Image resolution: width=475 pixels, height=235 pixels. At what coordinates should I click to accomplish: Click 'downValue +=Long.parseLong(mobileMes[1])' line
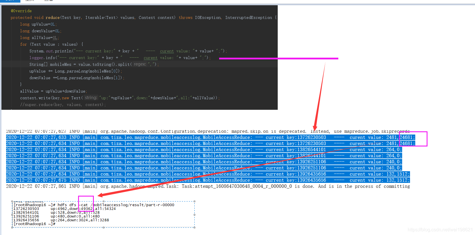coord(77,78)
